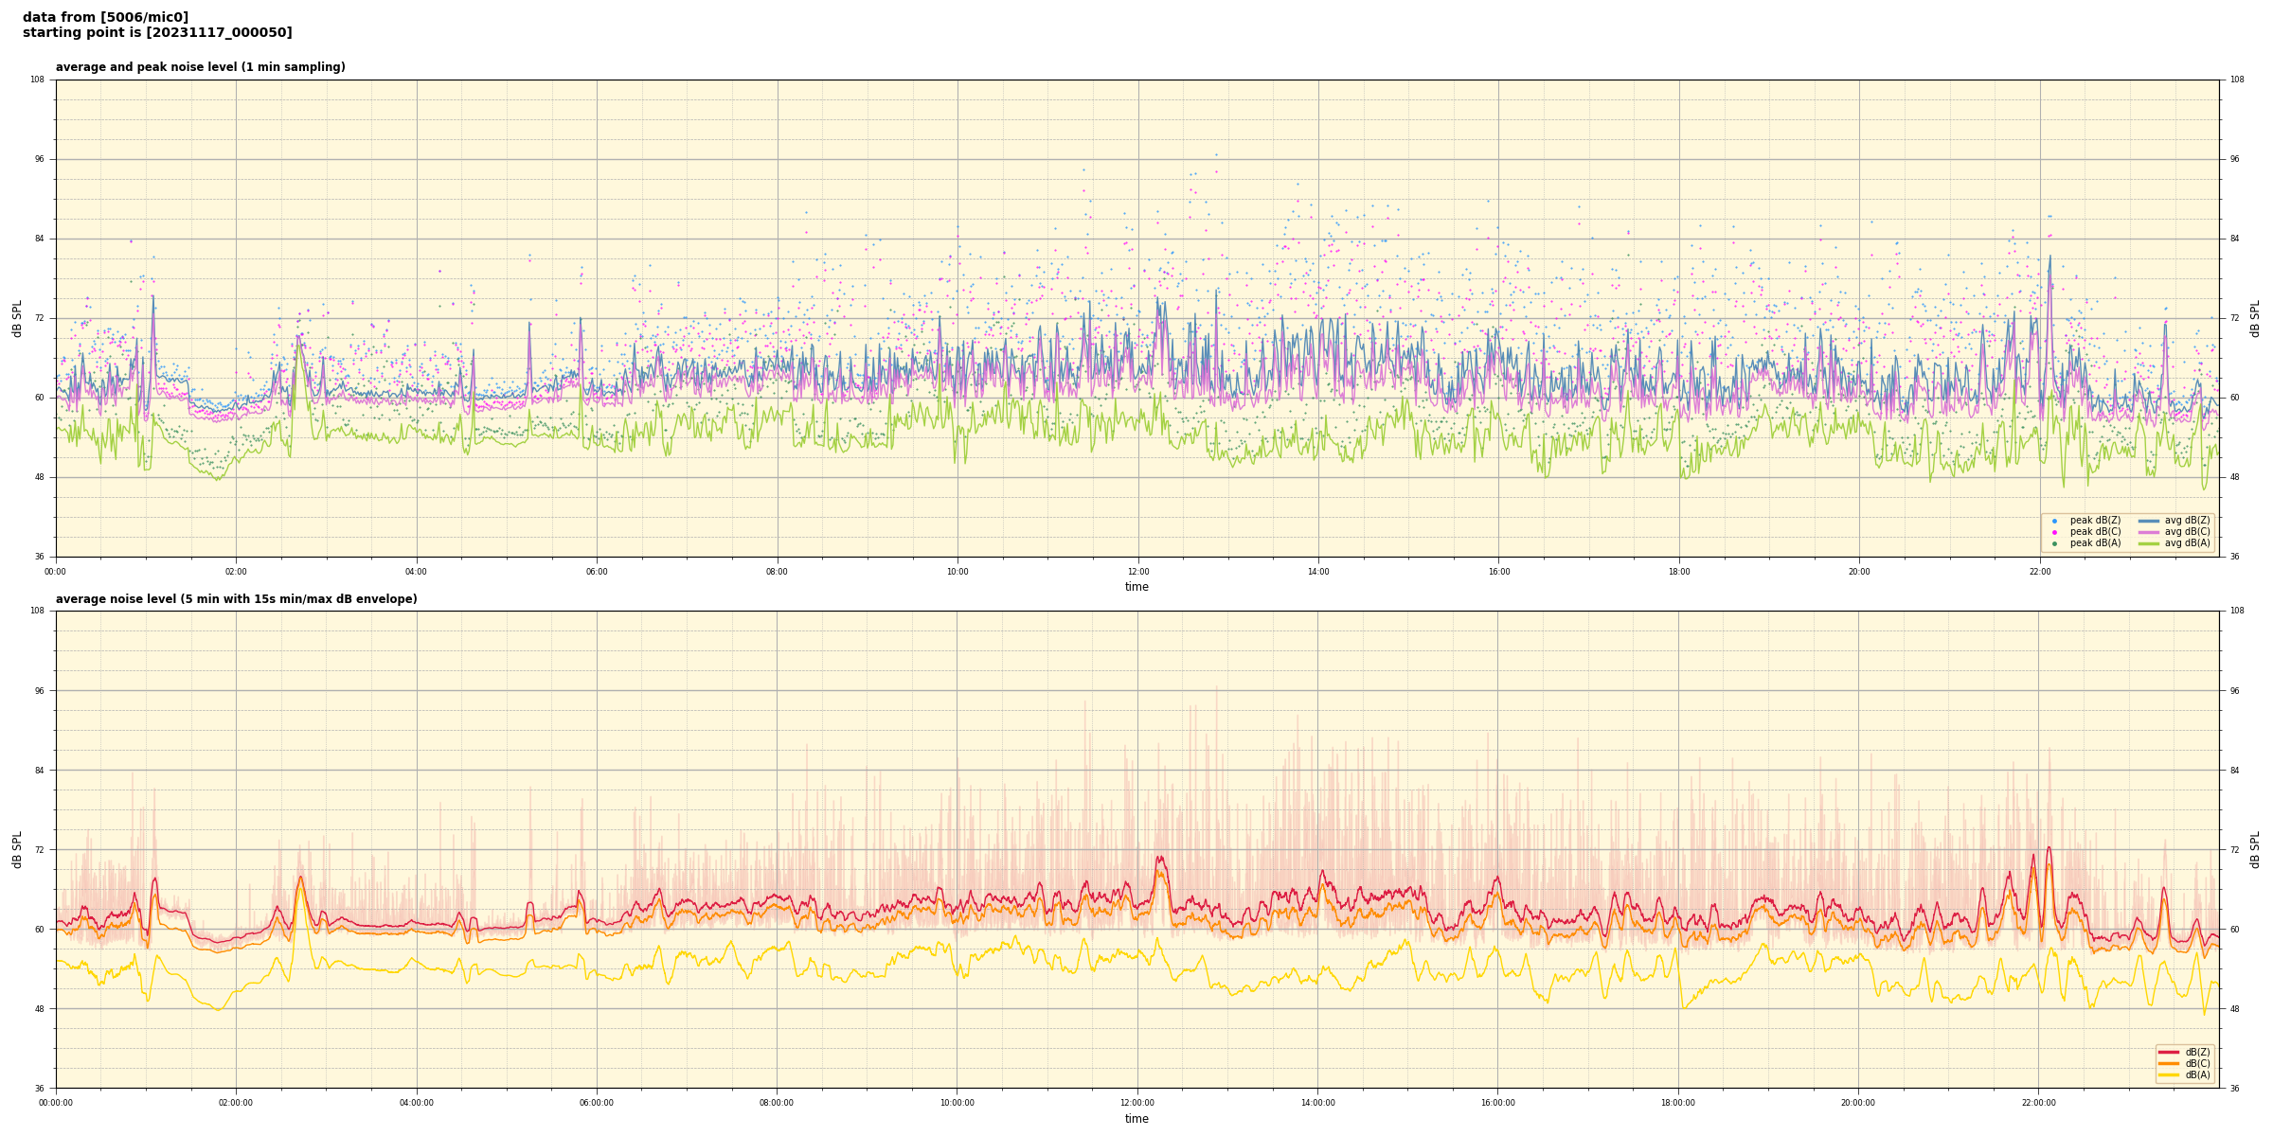Click the peak dB(C) magenta legend dot
Image resolution: width=2273 pixels, height=1136 pixels.
point(2054,532)
